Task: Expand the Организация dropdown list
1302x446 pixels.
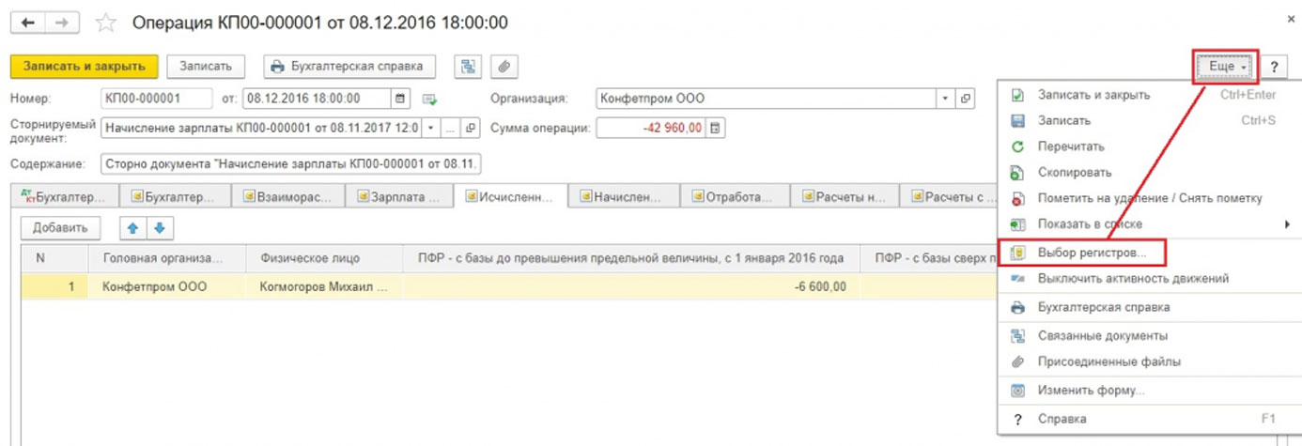Action: click(x=944, y=99)
